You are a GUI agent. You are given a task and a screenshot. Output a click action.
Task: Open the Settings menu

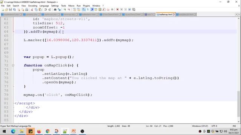55,6
